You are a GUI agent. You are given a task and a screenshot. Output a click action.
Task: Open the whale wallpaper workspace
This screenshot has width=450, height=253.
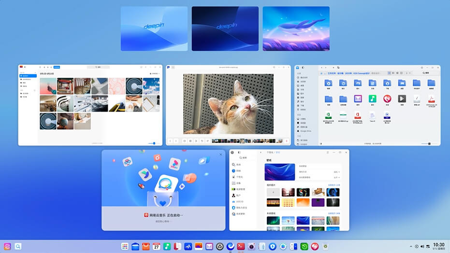click(x=296, y=28)
